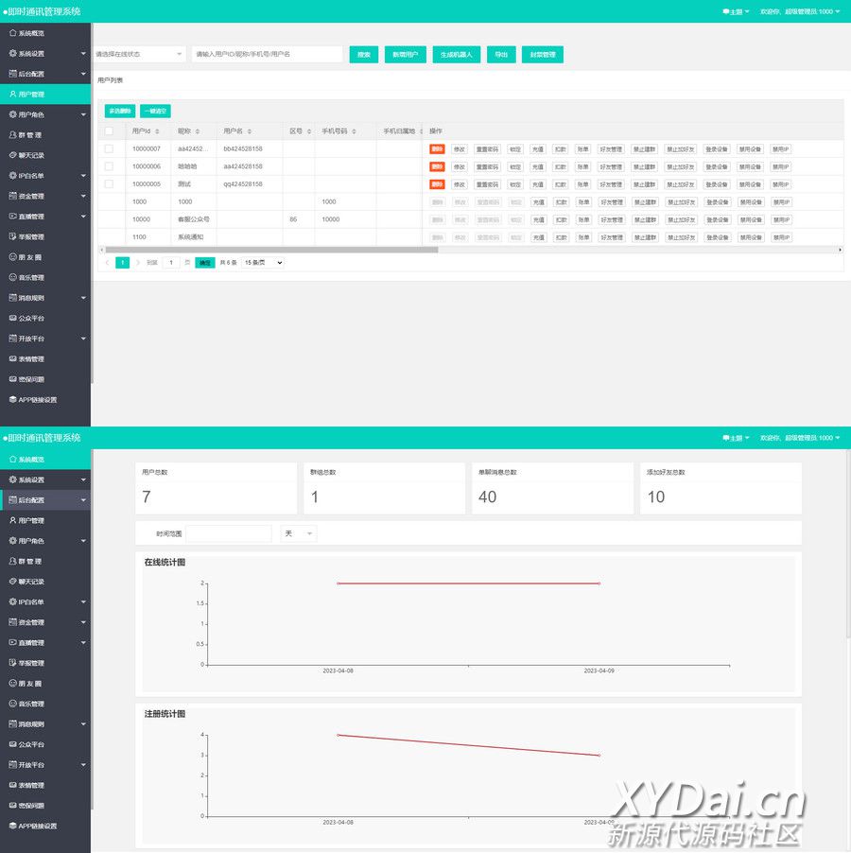Open 主题 menu on the dashboard page header
The width and height of the screenshot is (851, 853).
pyautogui.click(x=736, y=438)
